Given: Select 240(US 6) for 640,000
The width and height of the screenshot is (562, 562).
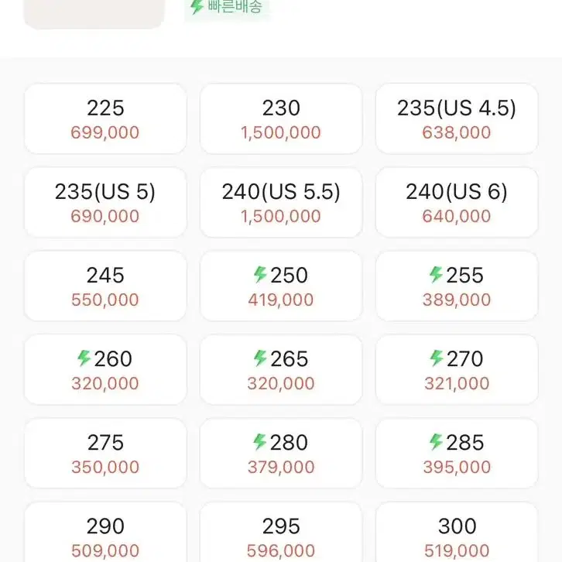Looking at the screenshot, I should click(457, 203).
